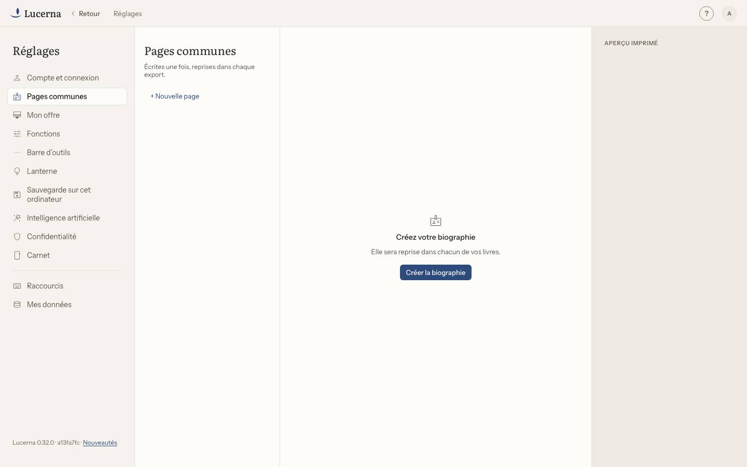This screenshot has width=747, height=467.
Task: Click the Carnet notebook icon
Action: click(17, 255)
